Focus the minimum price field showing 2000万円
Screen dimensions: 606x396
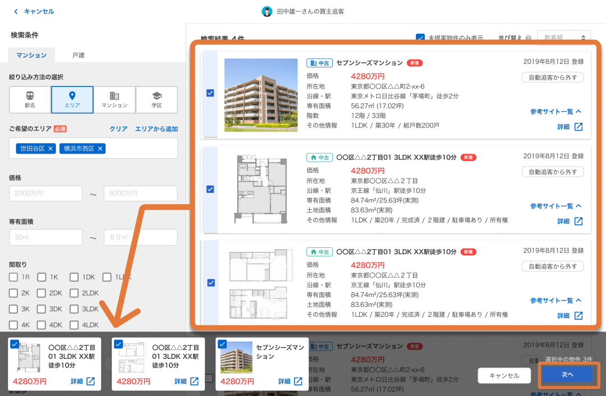tap(46, 194)
